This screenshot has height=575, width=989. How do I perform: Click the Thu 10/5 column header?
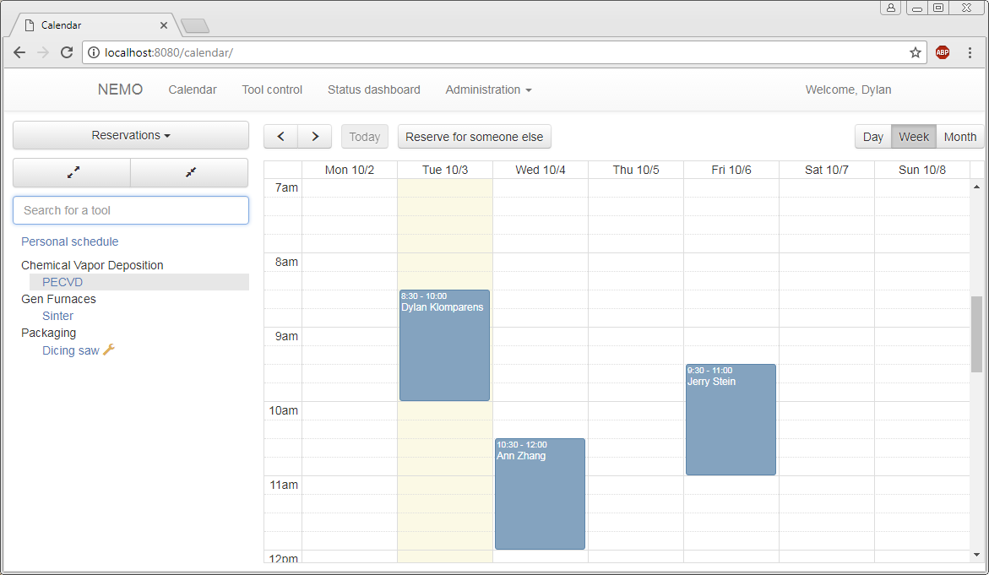[636, 170]
